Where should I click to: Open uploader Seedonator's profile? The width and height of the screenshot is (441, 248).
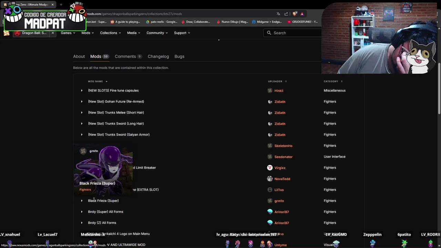click(283, 157)
